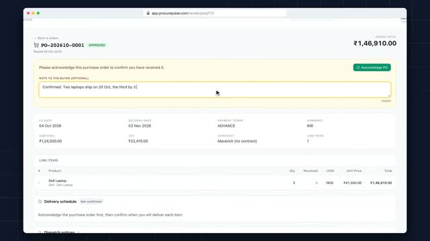Click the Maverick (no contract) value
This screenshot has height=241, width=430.
coord(237,141)
